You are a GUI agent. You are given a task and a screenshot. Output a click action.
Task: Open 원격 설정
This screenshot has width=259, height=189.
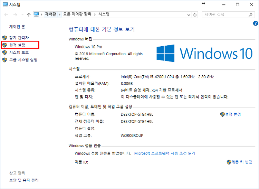click(x=17, y=45)
